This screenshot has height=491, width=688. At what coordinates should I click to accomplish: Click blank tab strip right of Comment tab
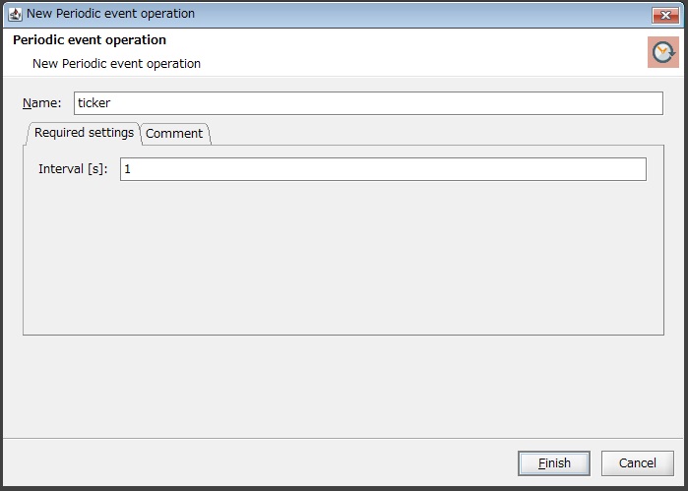433,134
